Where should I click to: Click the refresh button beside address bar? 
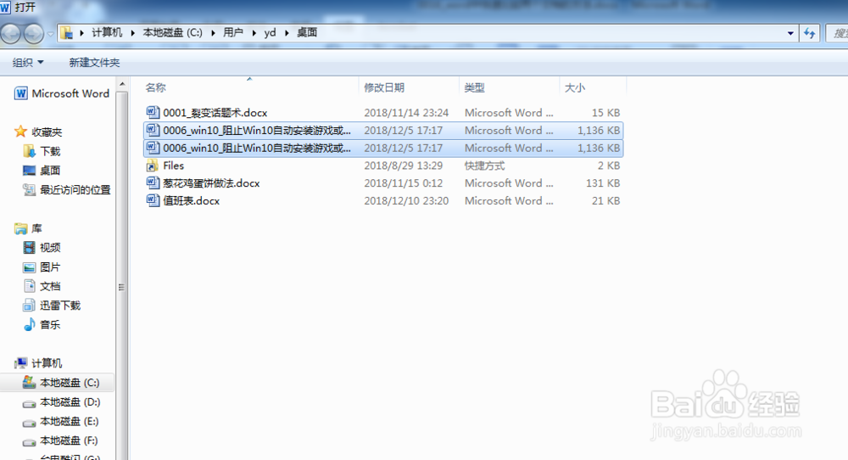[810, 33]
